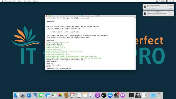Click line 'bundle install --path vendor/bundle'

[65, 32]
